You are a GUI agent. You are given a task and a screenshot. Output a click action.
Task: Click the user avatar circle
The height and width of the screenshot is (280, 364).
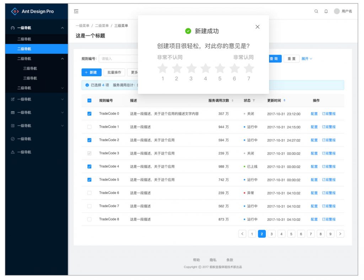337,11
